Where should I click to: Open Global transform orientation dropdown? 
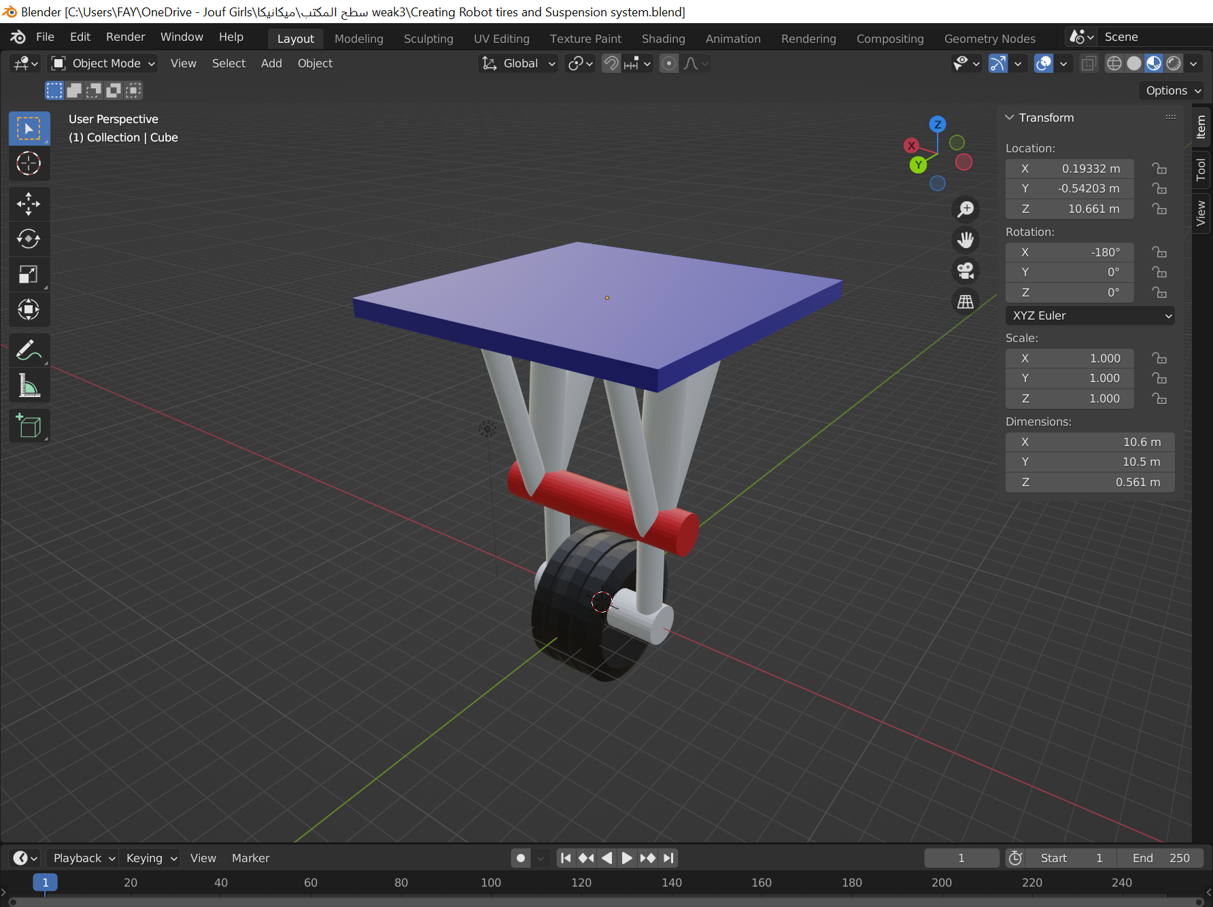point(518,63)
